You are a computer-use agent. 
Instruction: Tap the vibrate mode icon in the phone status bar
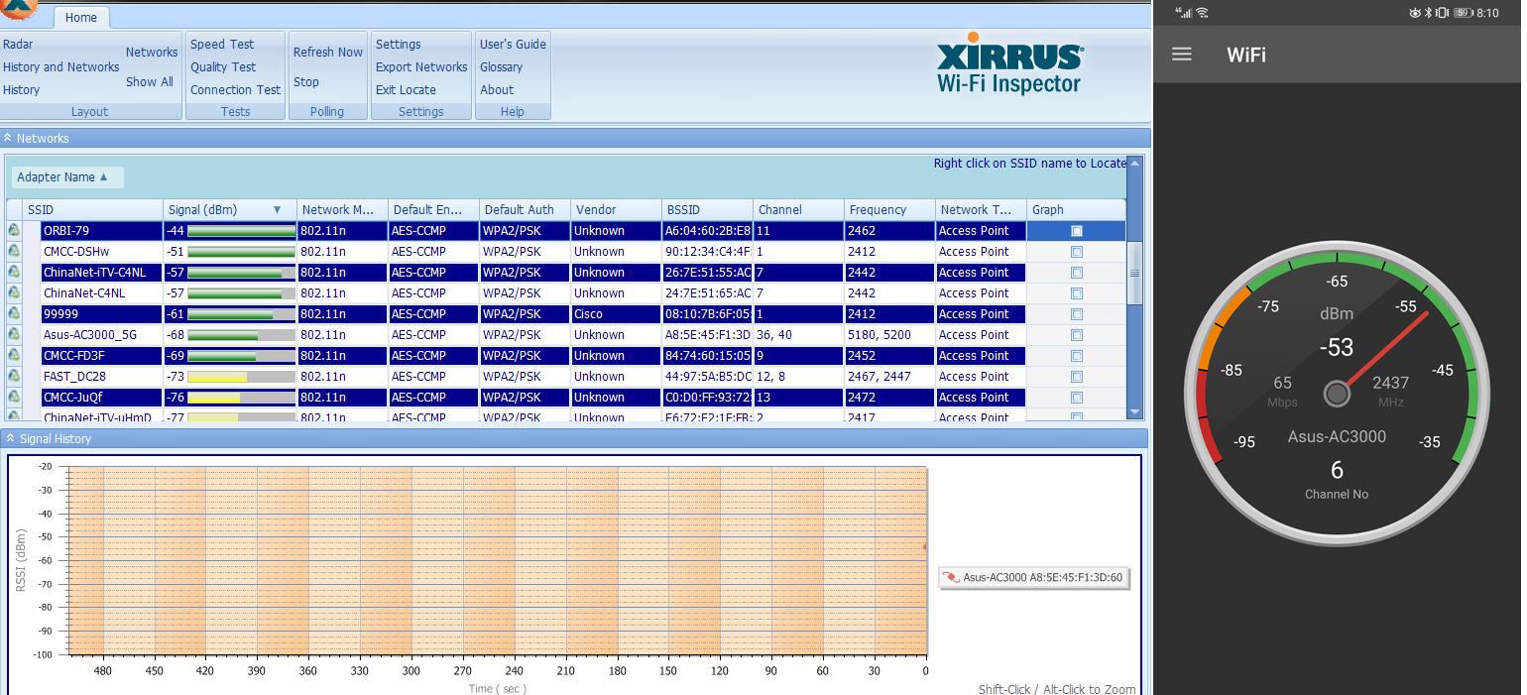coord(1443,13)
